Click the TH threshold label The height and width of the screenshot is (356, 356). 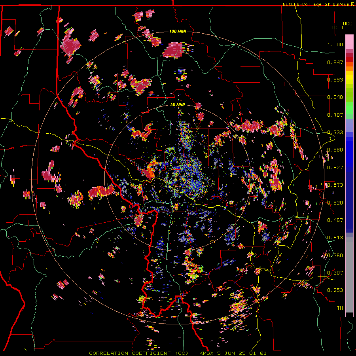[x=340, y=308]
